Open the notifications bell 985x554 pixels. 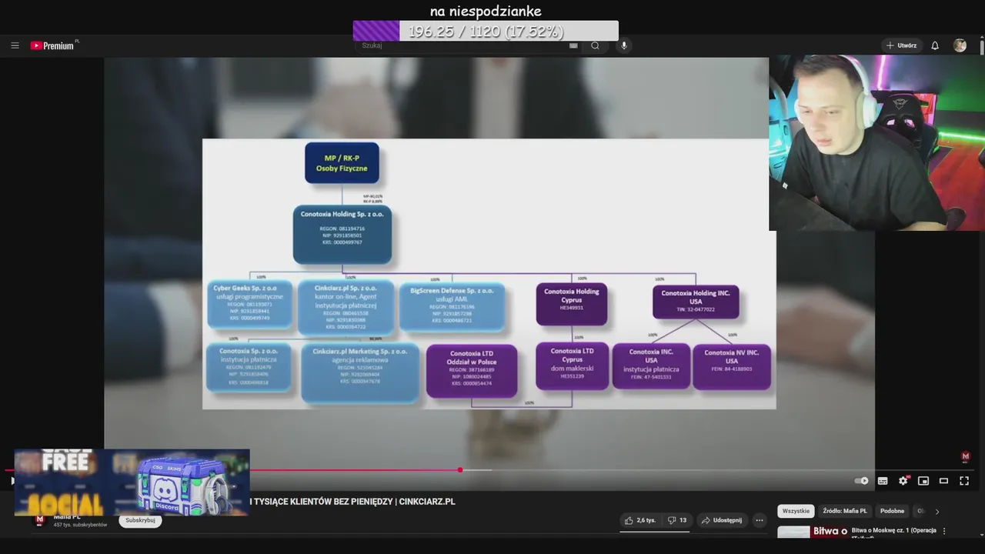(935, 45)
